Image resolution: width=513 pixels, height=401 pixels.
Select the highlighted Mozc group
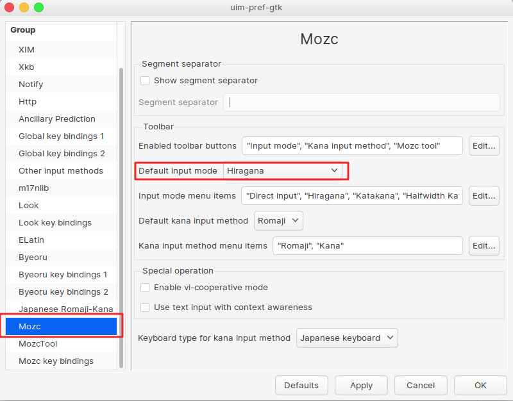click(x=61, y=327)
